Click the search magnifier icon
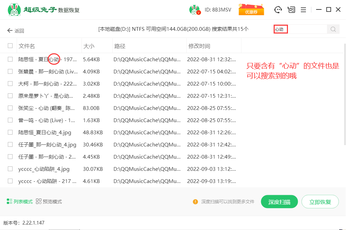346x230 pixels. 333,29
